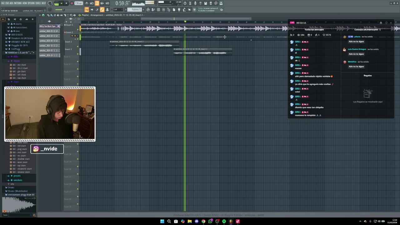Open the plugin picker plug icon

(179, 9)
